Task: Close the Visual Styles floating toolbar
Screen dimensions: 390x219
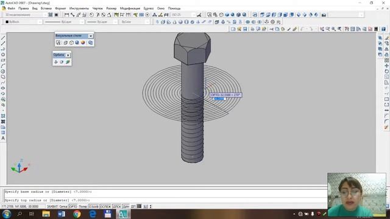Action: click(x=91, y=36)
